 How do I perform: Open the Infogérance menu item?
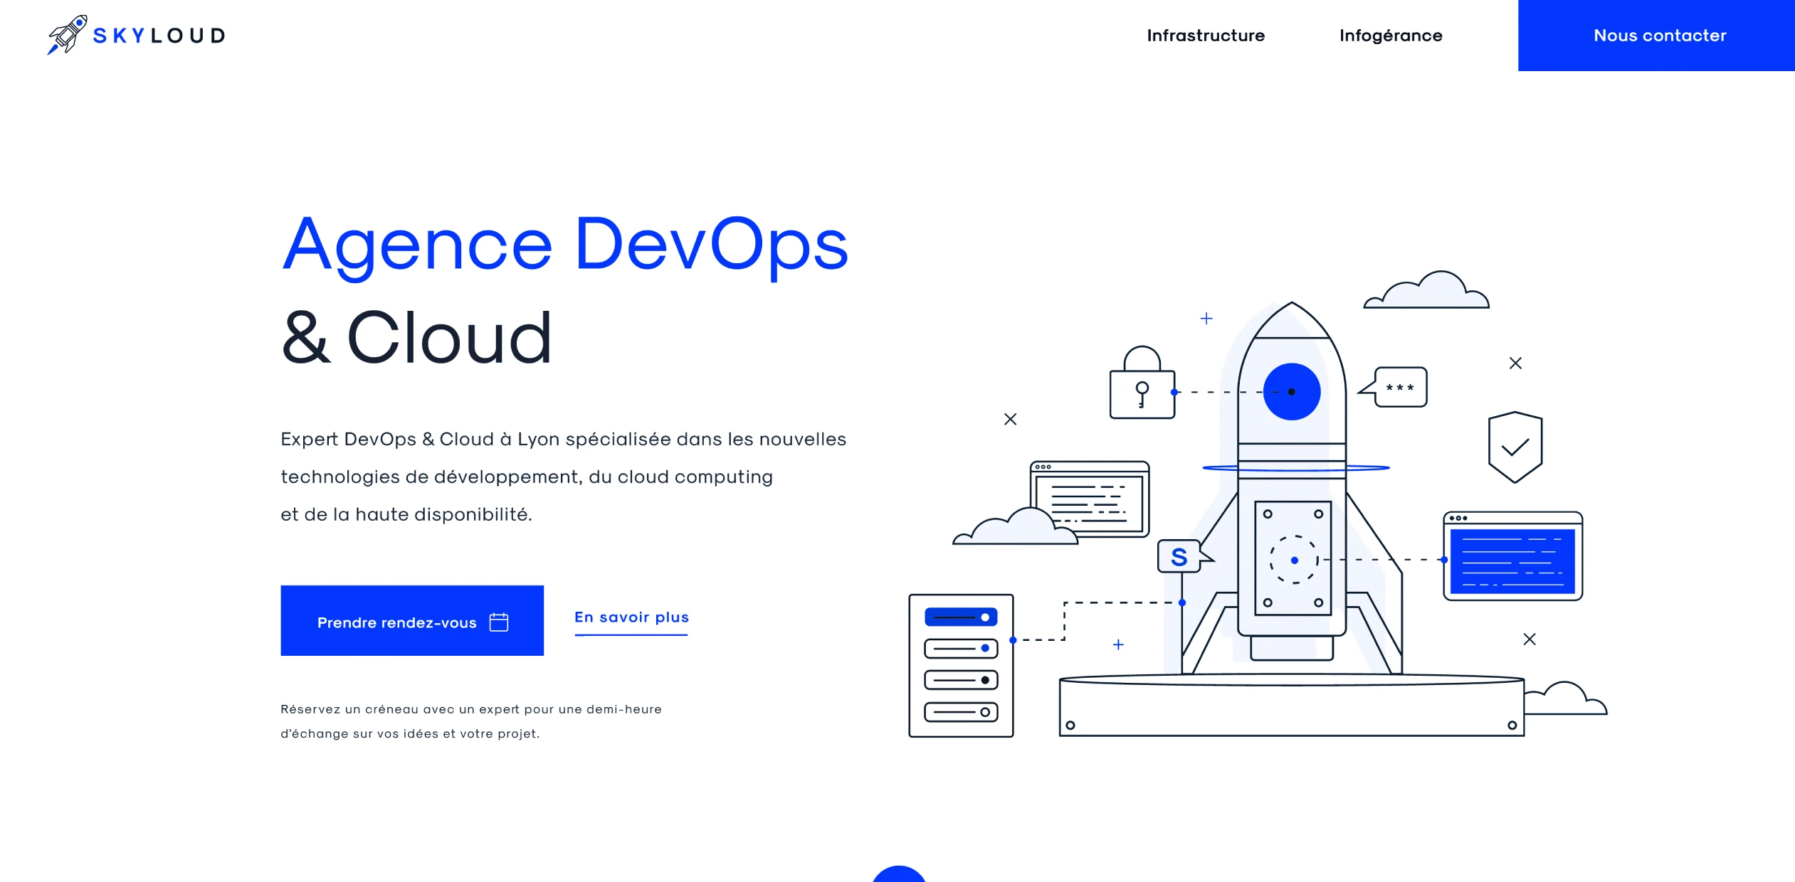pos(1391,36)
